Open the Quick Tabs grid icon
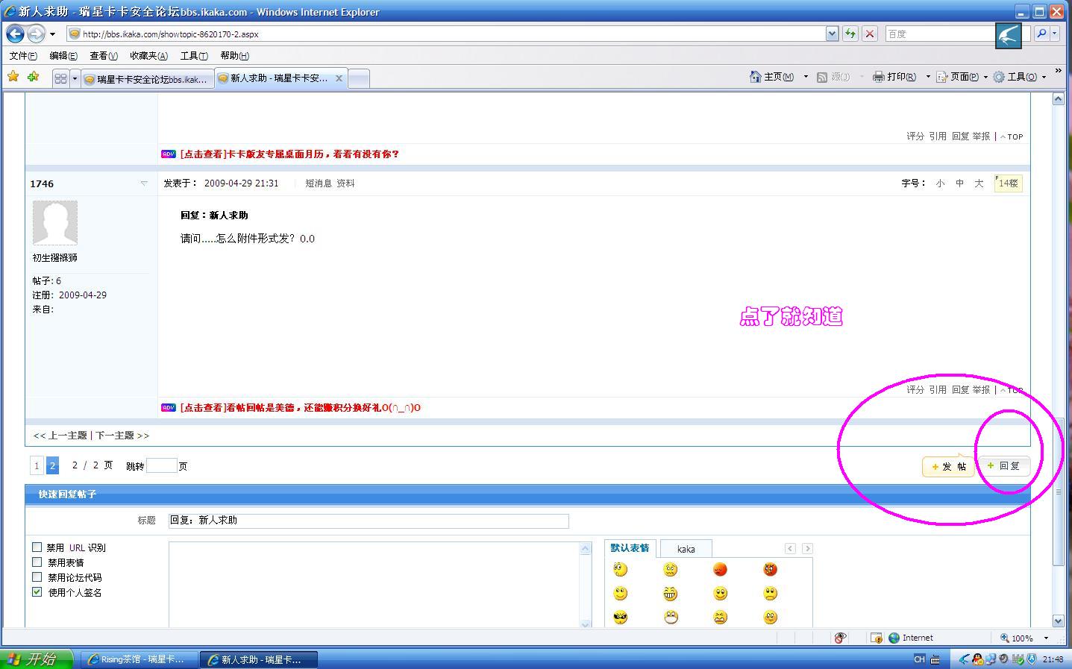Screen dimensions: 1072x669 coord(60,78)
